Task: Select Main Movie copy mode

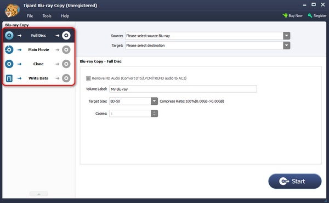Action: (38, 50)
